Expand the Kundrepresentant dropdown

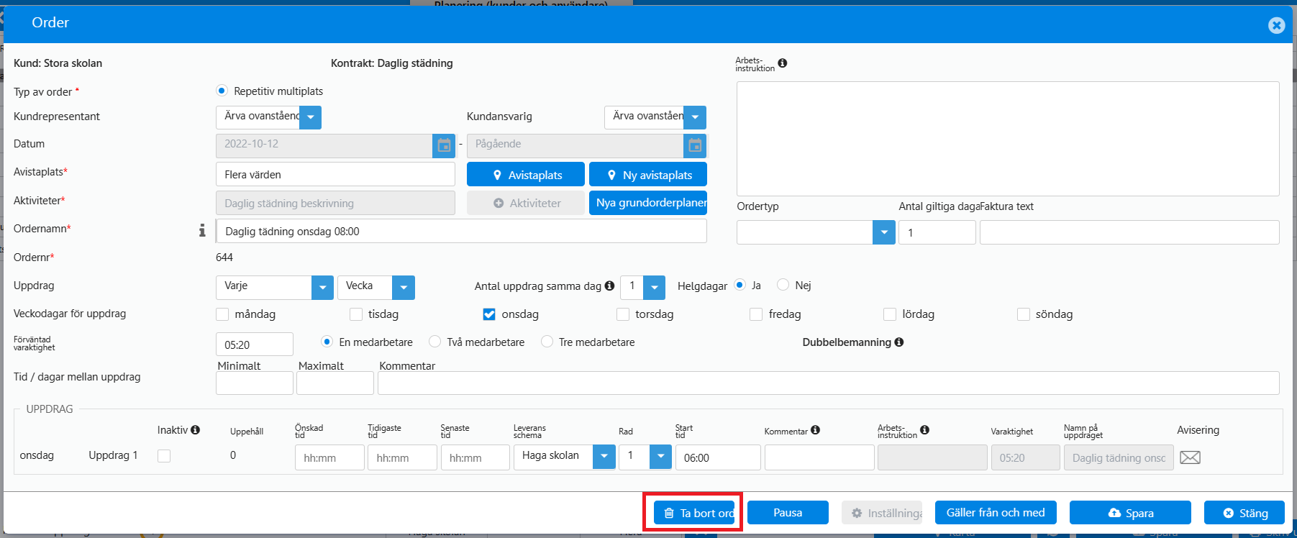(x=310, y=117)
